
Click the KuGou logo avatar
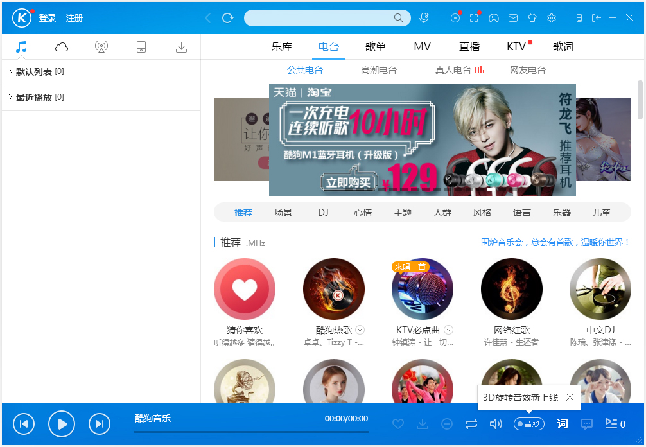click(22, 18)
